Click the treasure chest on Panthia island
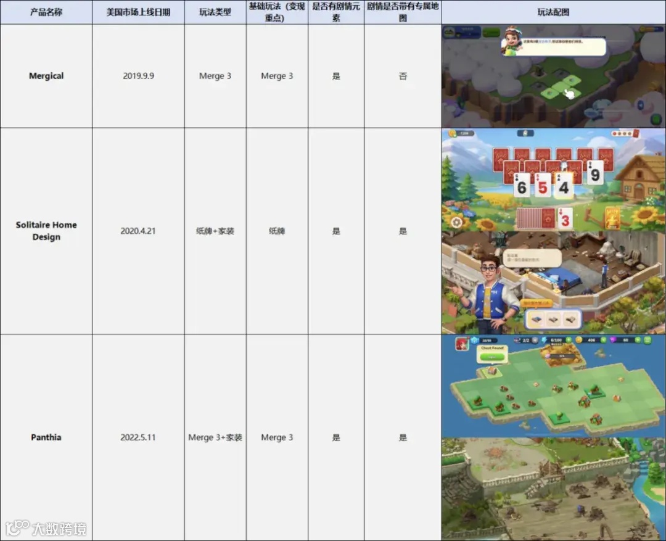Screen dimensions: 666x541 [492, 371]
